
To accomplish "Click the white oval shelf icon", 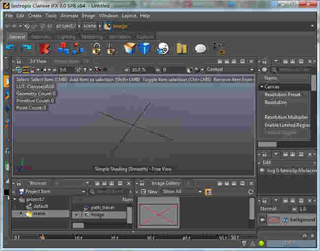I will pyautogui.click(x=200, y=48).
